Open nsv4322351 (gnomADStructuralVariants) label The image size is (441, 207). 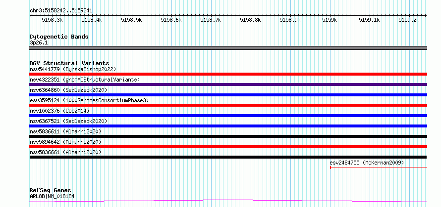tap(85, 80)
